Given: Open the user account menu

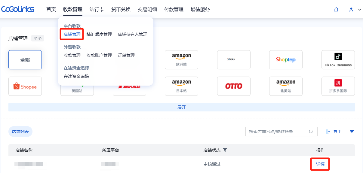Looking at the screenshot, I should (x=355, y=10).
